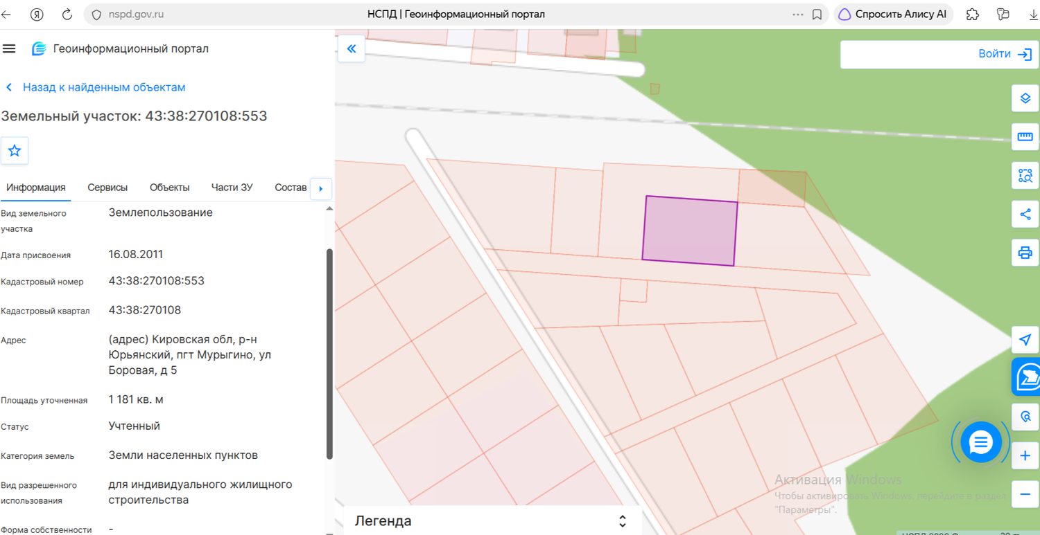Open the map layers panel
This screenshot has height=535, width=1040.
(x=1025, y=99)
